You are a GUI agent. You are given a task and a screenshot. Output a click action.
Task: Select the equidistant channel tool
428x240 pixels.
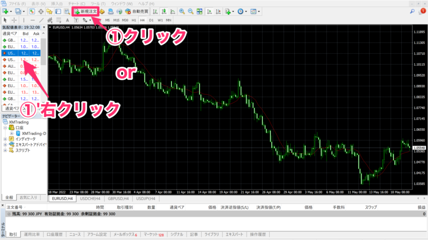tap(50, 20)
